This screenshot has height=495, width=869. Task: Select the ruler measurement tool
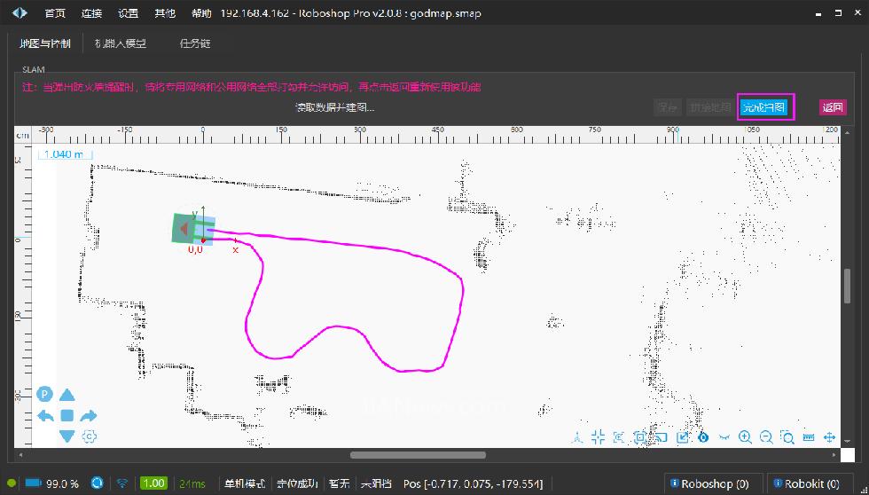click(809, 437)
